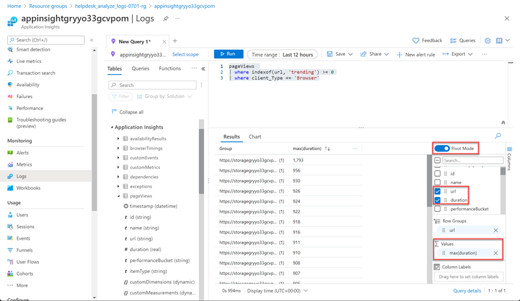Collapse query editor with double up chevron
Screen dimensions: 520x301
pos(503,122)
